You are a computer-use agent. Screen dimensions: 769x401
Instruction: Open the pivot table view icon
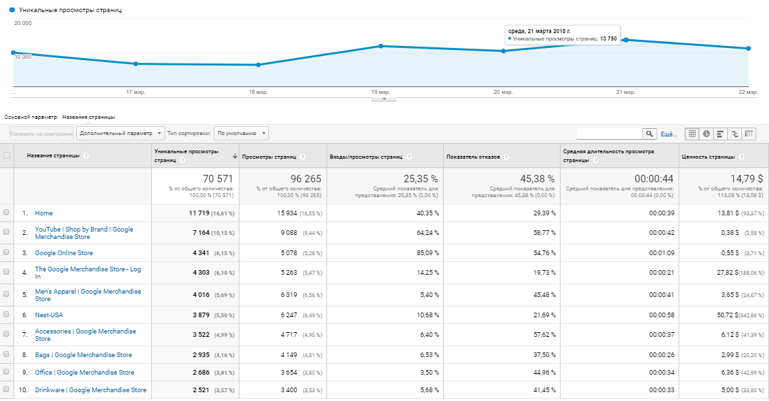tap(749, 134)
